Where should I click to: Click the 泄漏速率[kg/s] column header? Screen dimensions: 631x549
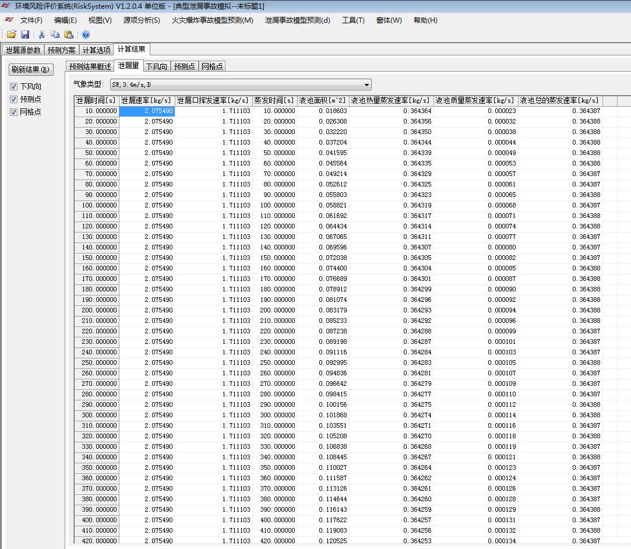click(147, 101)
